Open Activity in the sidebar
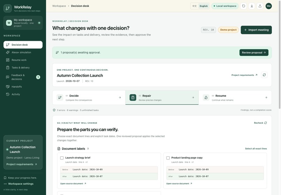Image resolution: width=281 pixels, height=195 pixels. pyautogui.click(x=23, y=94)
